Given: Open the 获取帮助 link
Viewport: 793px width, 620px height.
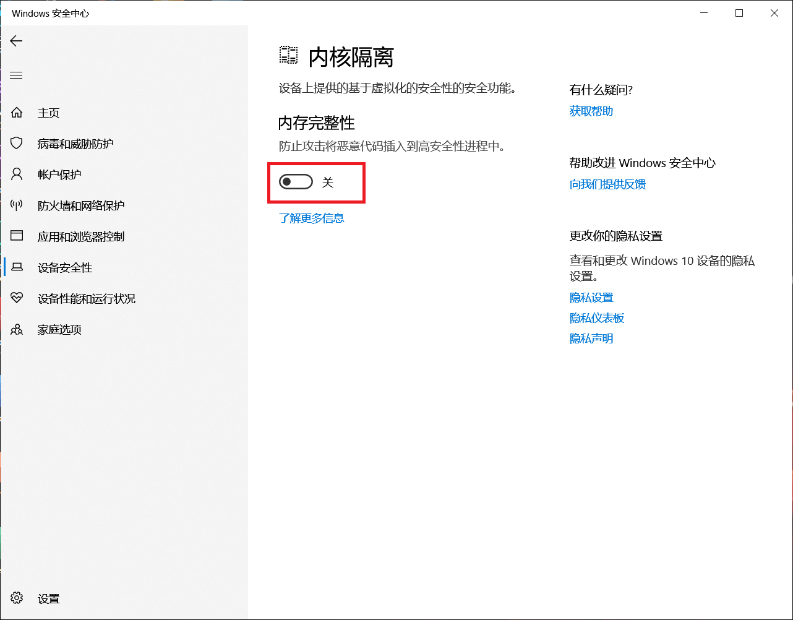Looking at the screenshot, I should [x=591, y=111].
